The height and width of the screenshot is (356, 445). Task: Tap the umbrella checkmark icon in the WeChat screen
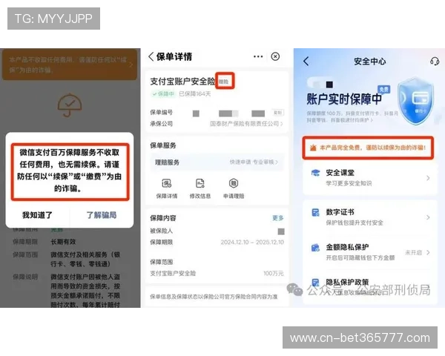[70, 105]
